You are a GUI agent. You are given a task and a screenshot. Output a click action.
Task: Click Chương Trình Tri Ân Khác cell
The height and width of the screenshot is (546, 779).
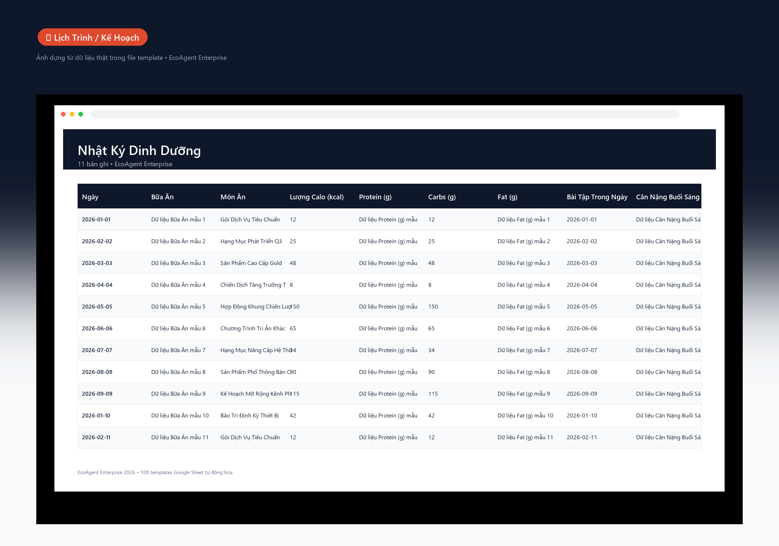(x=253, y=329)
